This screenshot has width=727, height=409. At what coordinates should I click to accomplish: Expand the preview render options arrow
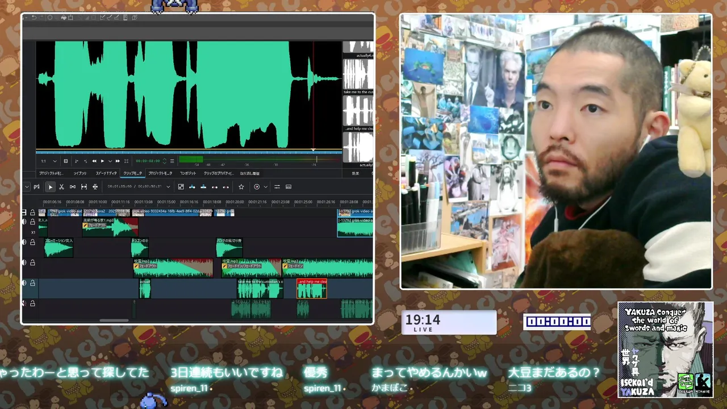(x=265, y=187)
